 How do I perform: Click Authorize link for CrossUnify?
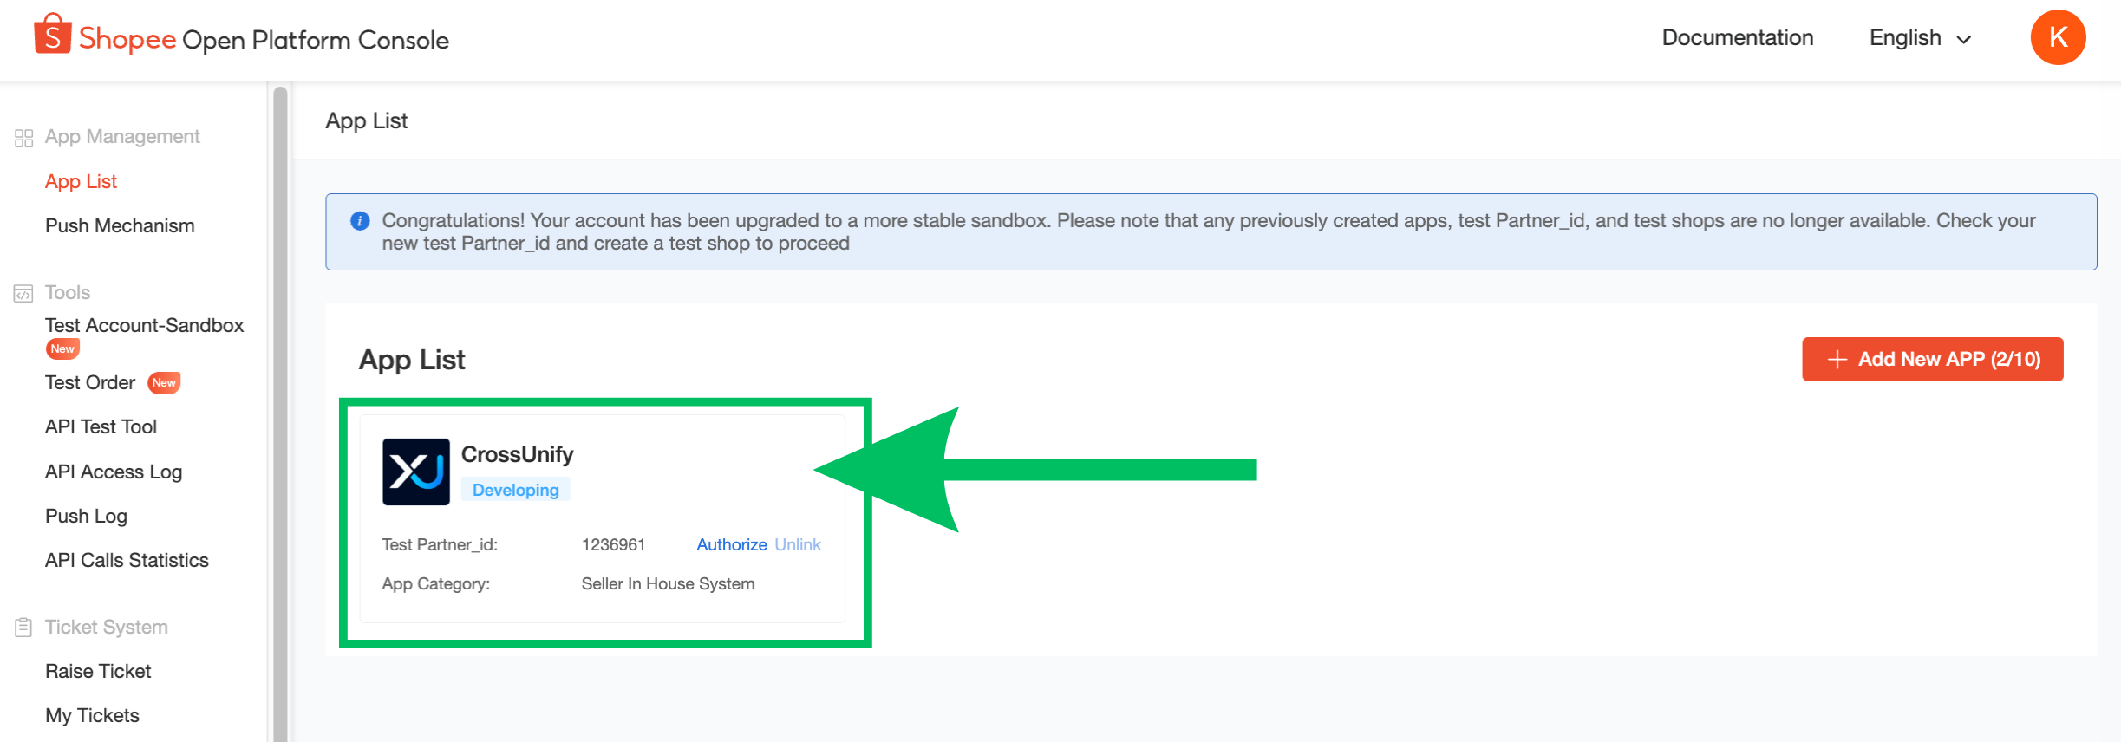(x=732, y=544)
